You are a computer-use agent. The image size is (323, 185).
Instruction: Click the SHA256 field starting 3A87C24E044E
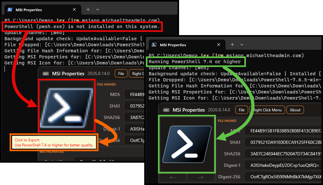[283, 154]
